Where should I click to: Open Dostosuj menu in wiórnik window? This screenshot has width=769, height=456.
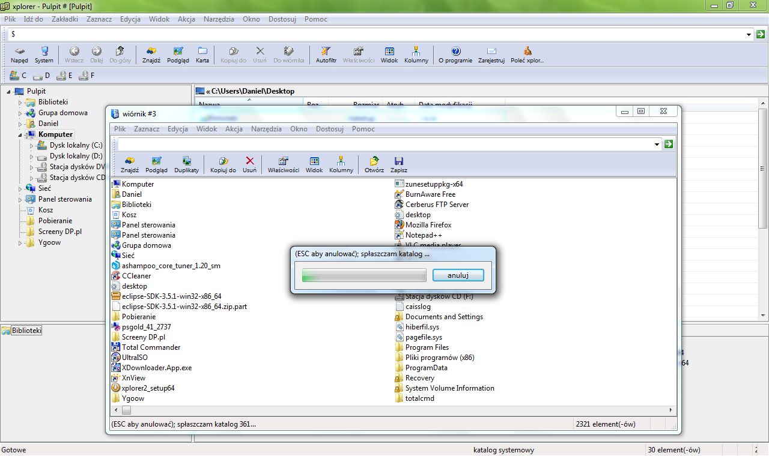pyautogui.click(x=330, y=129)
